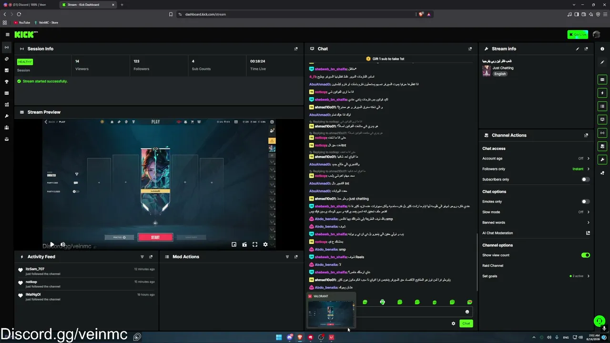
Task: Toggle the channel actions widget in right sidebar
Action: click(x=602, y=146)
